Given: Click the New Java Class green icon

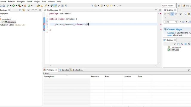Looking at the screenshot, I should (x=29, y=6).
